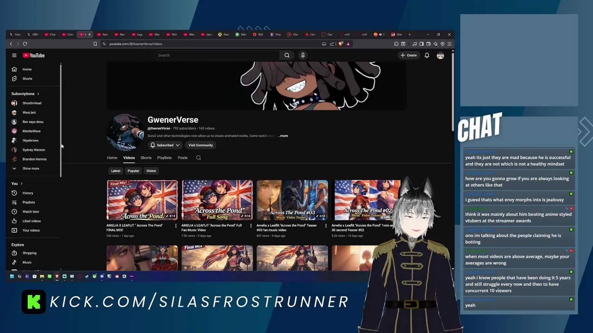Open Discord from the taskbar
Screen dimensions: 593x333
pos(102,277)
